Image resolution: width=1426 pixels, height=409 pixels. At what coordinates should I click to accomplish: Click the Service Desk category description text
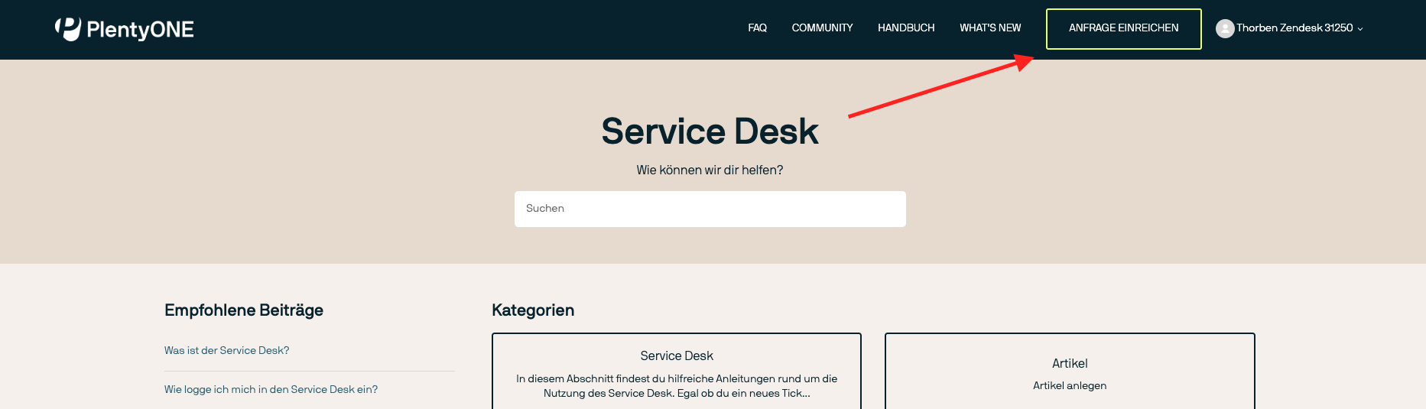tap(677, 386)
